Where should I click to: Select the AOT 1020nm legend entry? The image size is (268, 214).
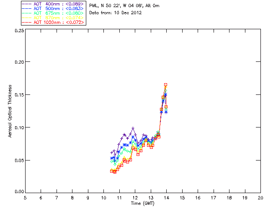[53, 22]
